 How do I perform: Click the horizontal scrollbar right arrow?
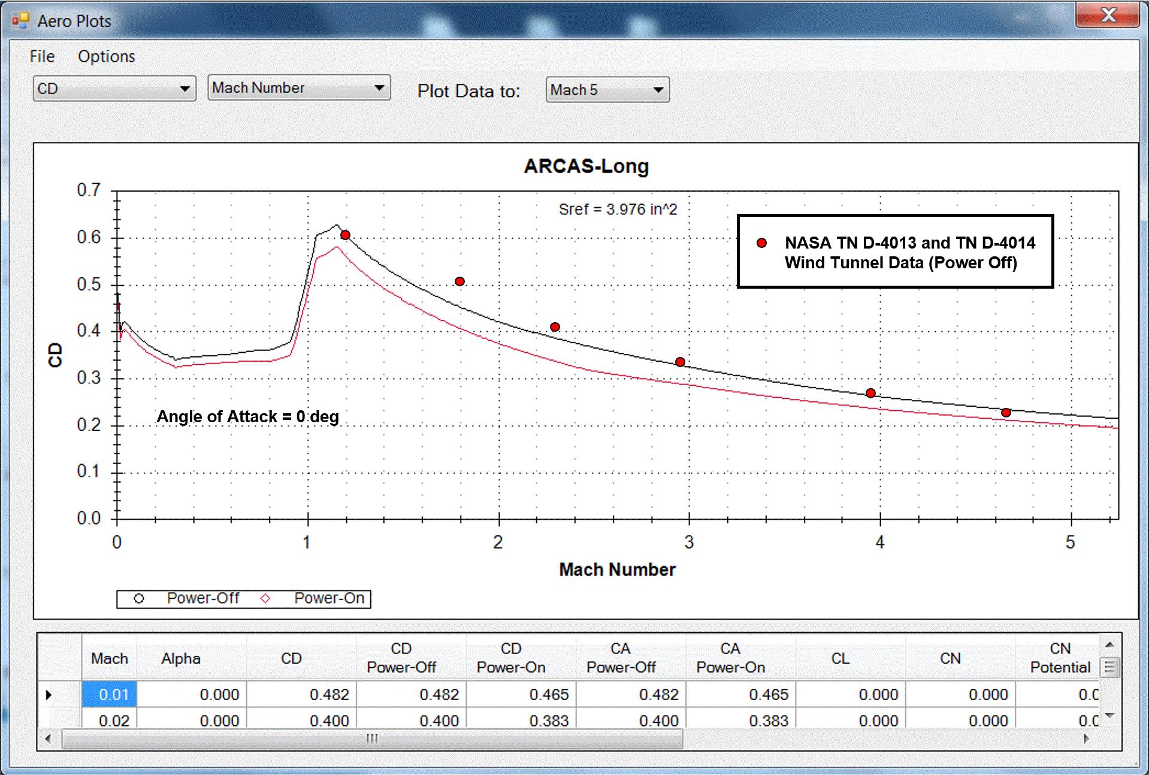tap(1087, 738)
